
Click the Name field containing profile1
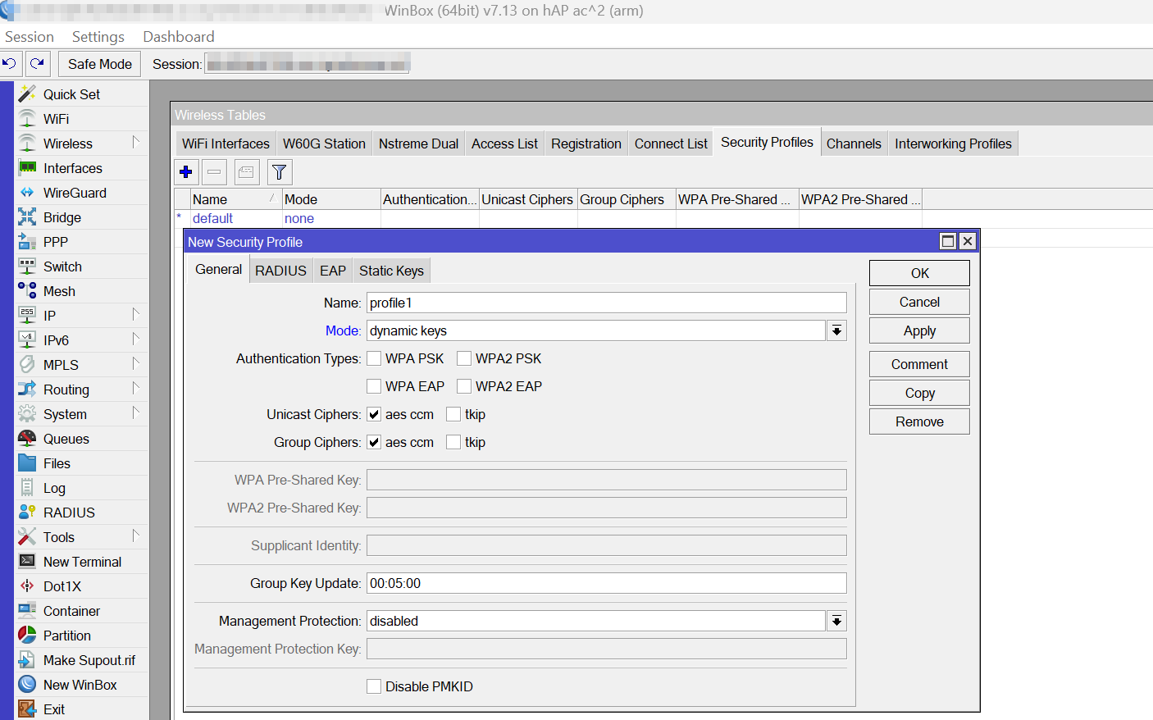tap(607, 303)
